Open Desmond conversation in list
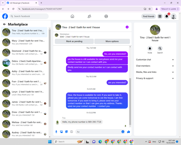The width and height of the screenshot is (181, 145). [x=24, y=53]
